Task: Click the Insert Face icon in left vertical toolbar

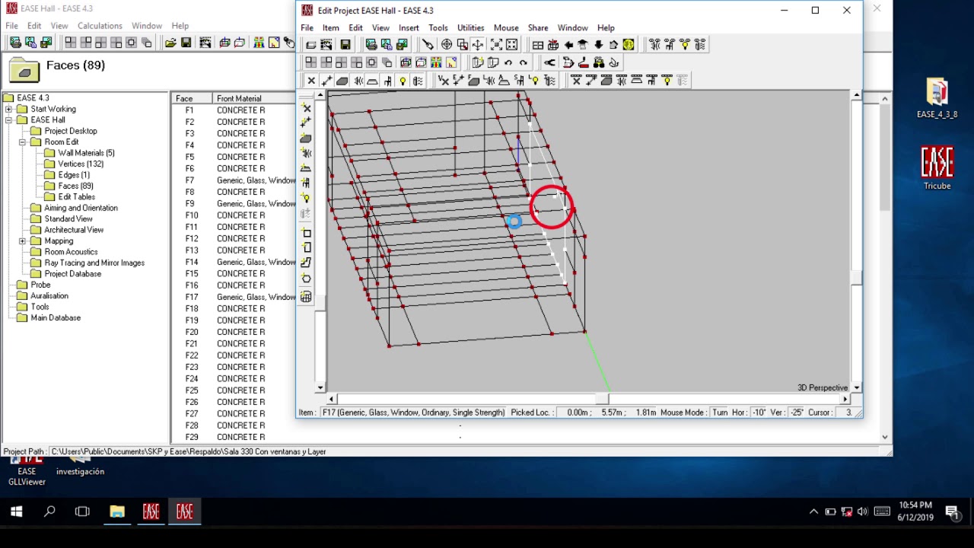Action: (x=306, y=139)
